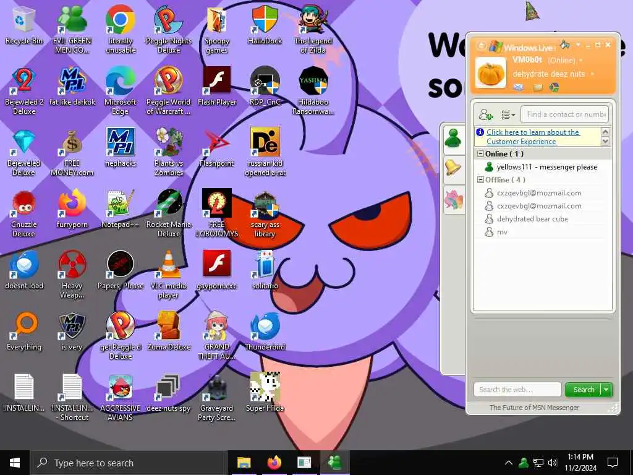Launch Bejeweled 2 Deluxe shortcut

tap(24, 91)
